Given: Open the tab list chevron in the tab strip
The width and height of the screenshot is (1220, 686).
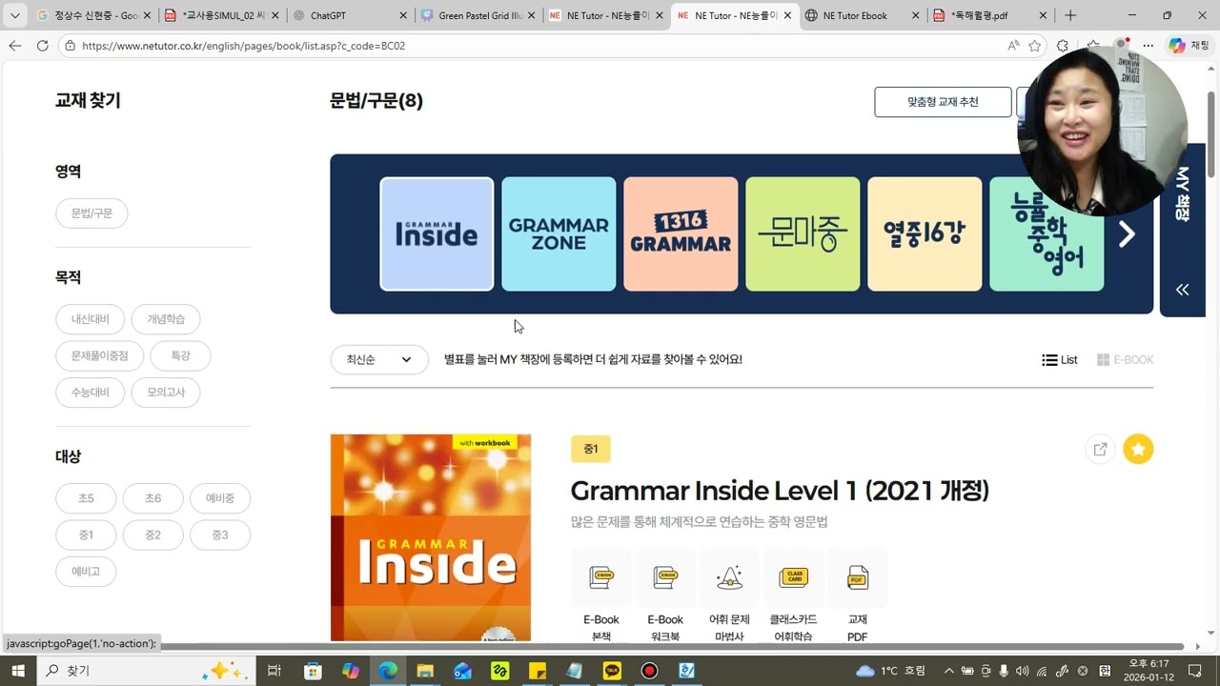Looking at the screenshot, I should point(14,15).
